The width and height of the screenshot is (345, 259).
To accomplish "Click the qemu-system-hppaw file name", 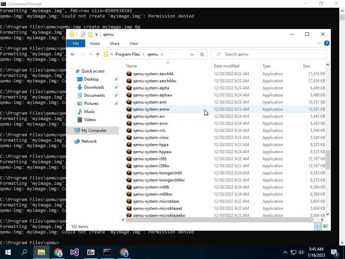I will click(x=152, y=152).
